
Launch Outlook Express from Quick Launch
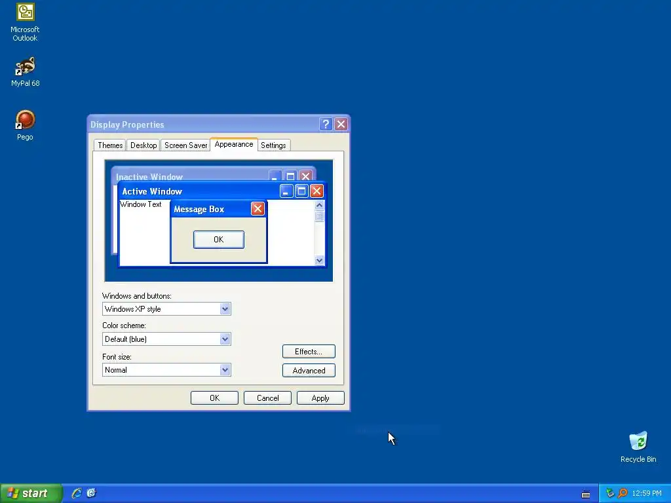tap(91, 493)
